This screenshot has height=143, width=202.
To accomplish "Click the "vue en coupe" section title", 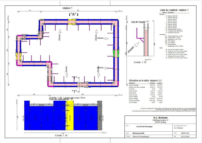I will (x=139, y=21).
